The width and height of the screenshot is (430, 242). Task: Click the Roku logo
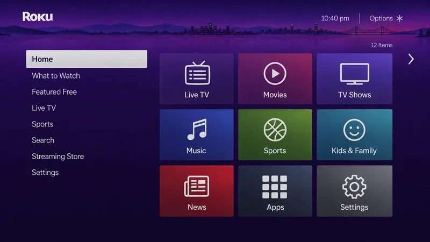click(x=38, y=17)
